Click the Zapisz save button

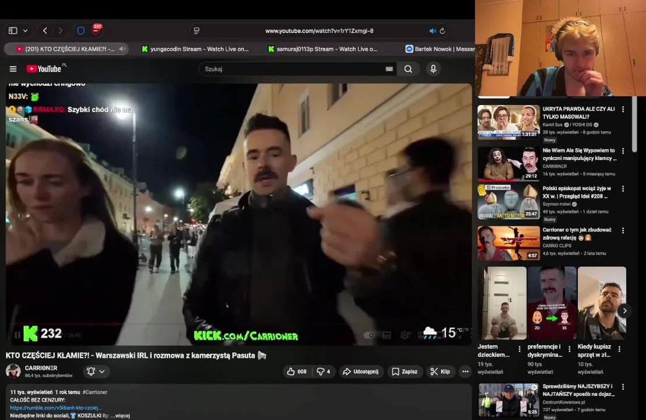(405, 372)
